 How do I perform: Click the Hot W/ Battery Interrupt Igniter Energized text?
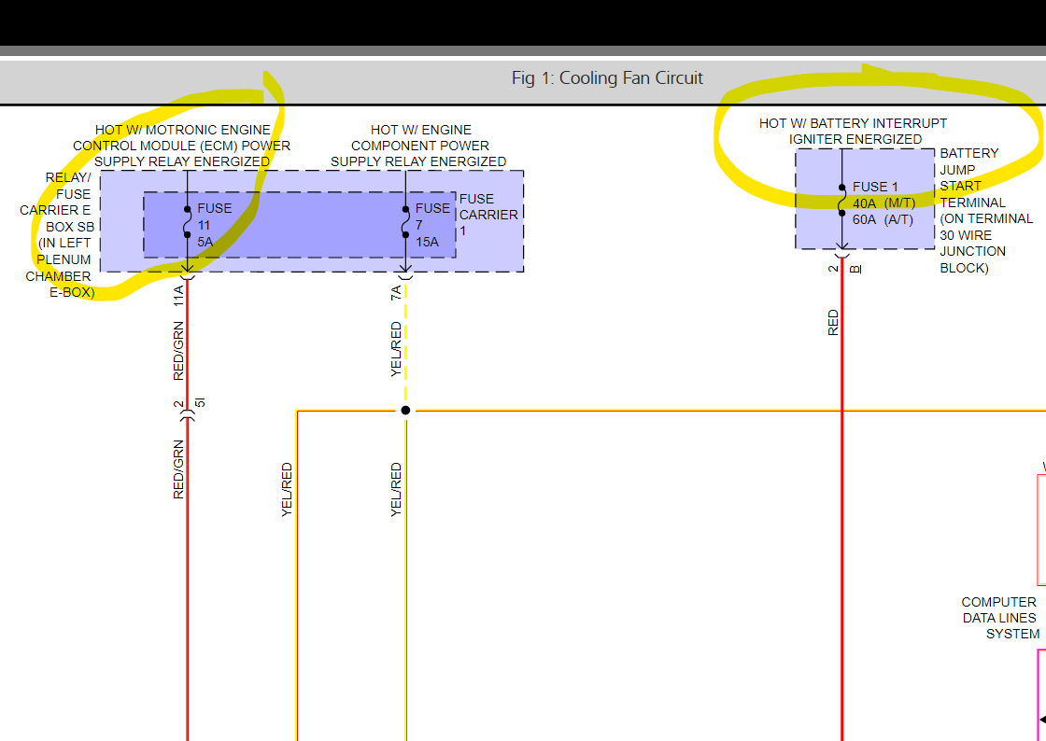click(x=854, y=132)
